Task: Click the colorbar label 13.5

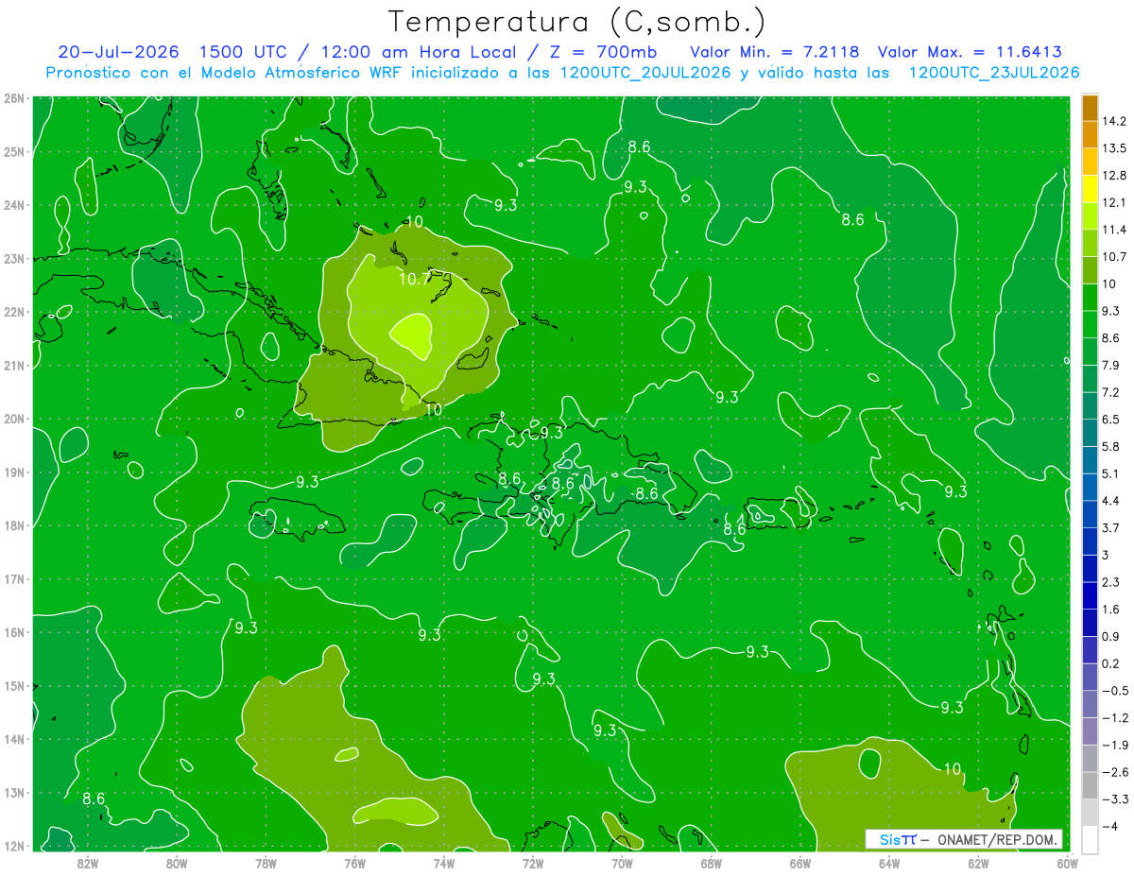Action: click(1113, 148)
